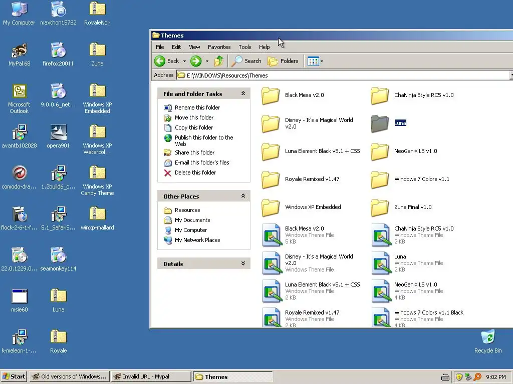This screenshot has height=384, width=513.
Task: Click Delete this folder task
Action: (195, 172)
